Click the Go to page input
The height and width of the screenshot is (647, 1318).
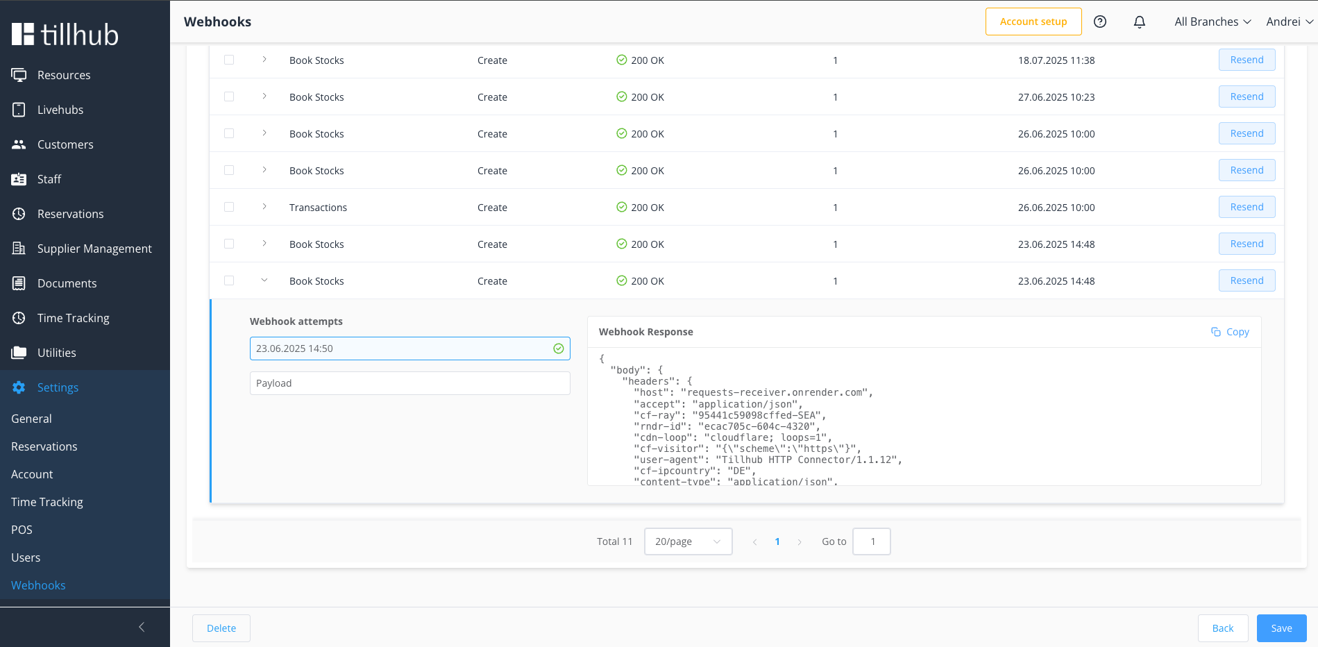(x=872, y=541)
